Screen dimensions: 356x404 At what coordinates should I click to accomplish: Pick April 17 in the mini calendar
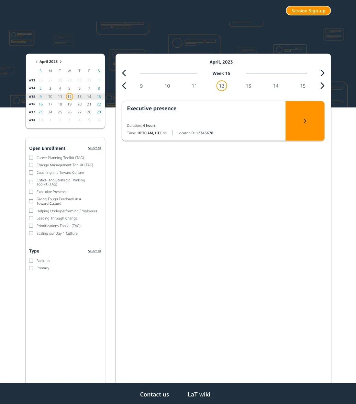coord(50,104)
